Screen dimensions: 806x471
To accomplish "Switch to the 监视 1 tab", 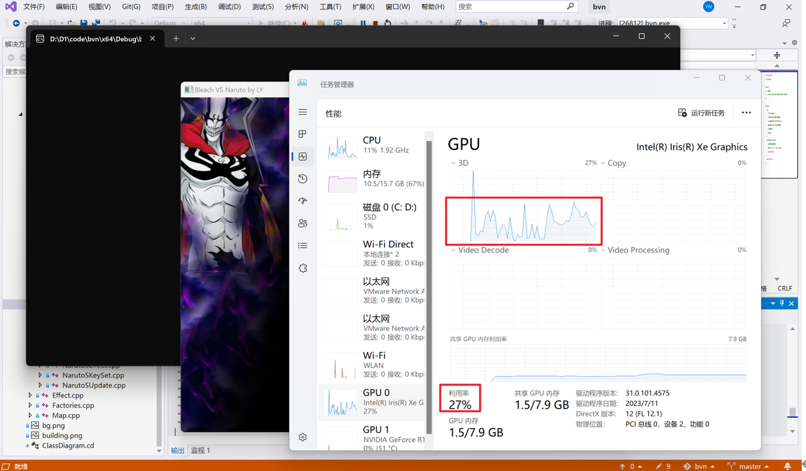I will 200,450.
